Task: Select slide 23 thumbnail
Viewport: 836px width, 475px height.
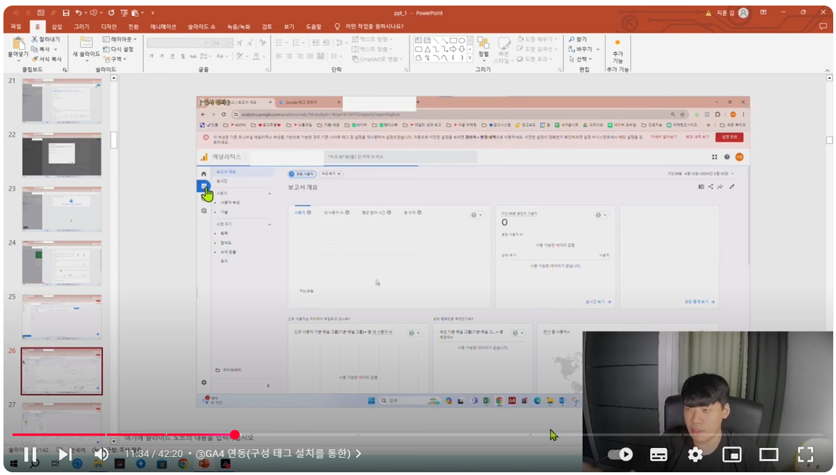Action: tap(62, 209)
